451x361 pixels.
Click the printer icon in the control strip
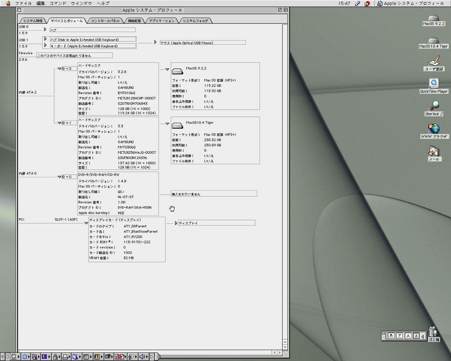[66, 356]
